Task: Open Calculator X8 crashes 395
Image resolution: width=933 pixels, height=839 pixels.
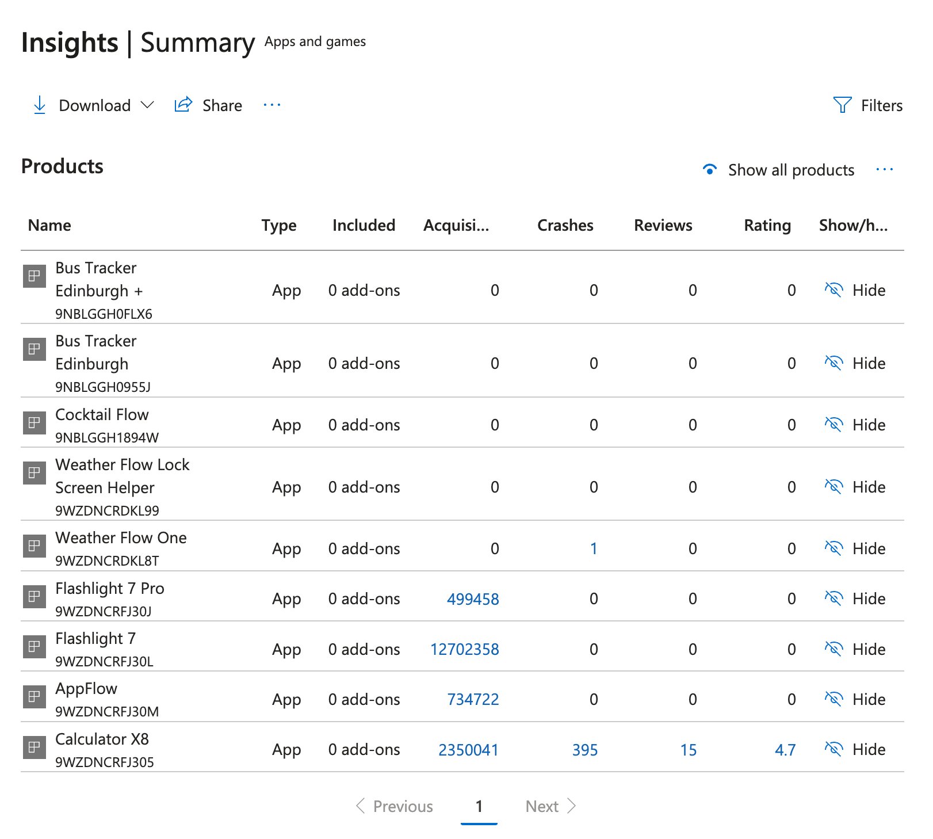Action: pyautogui.click(x=585, y=750)
